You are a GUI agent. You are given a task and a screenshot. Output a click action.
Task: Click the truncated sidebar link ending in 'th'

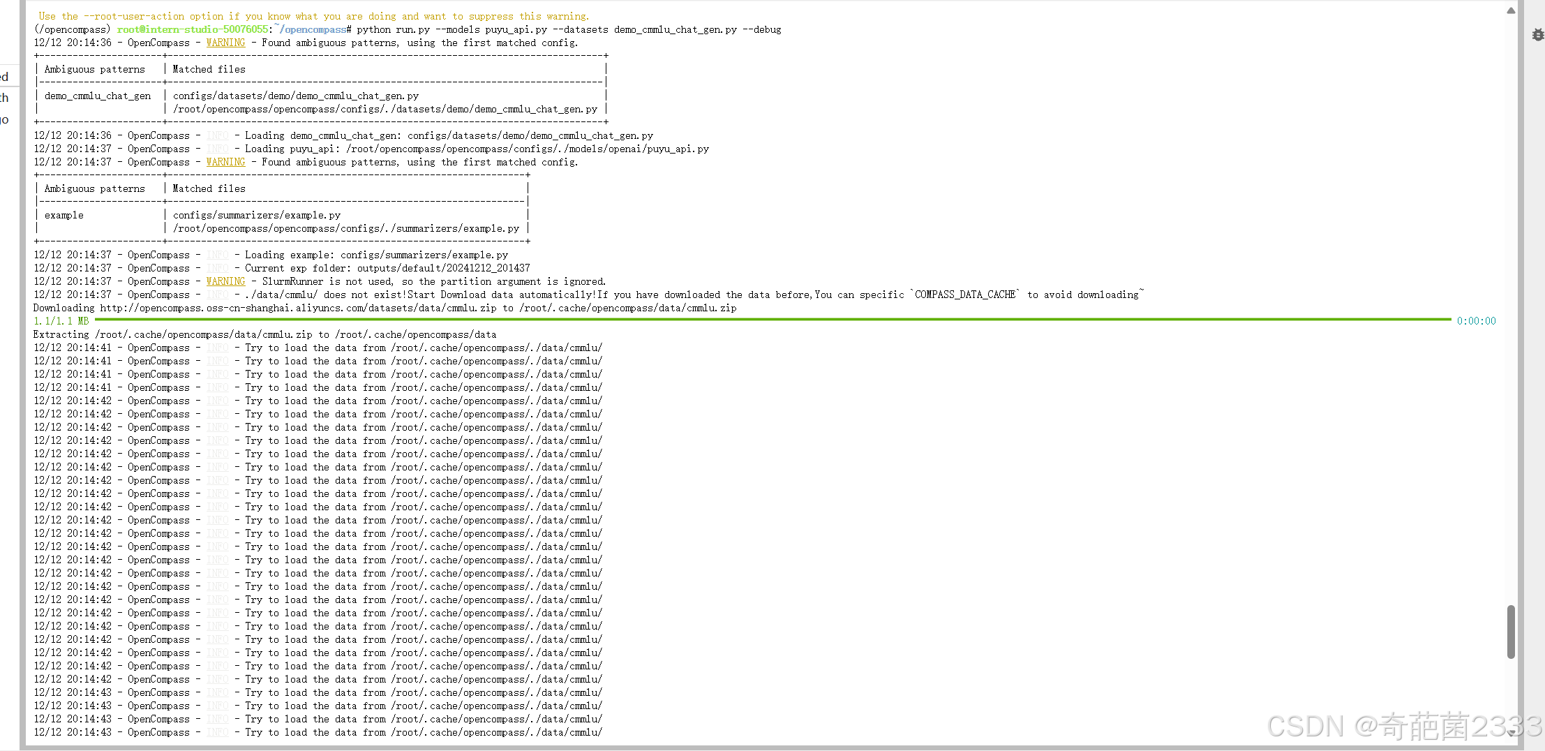(x=4, y=98)
